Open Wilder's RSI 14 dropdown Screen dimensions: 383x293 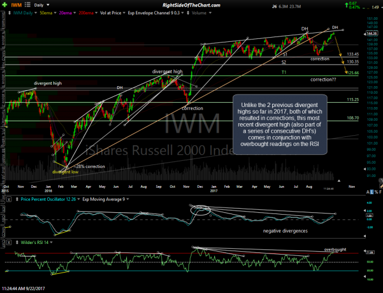tap(51, 242)
